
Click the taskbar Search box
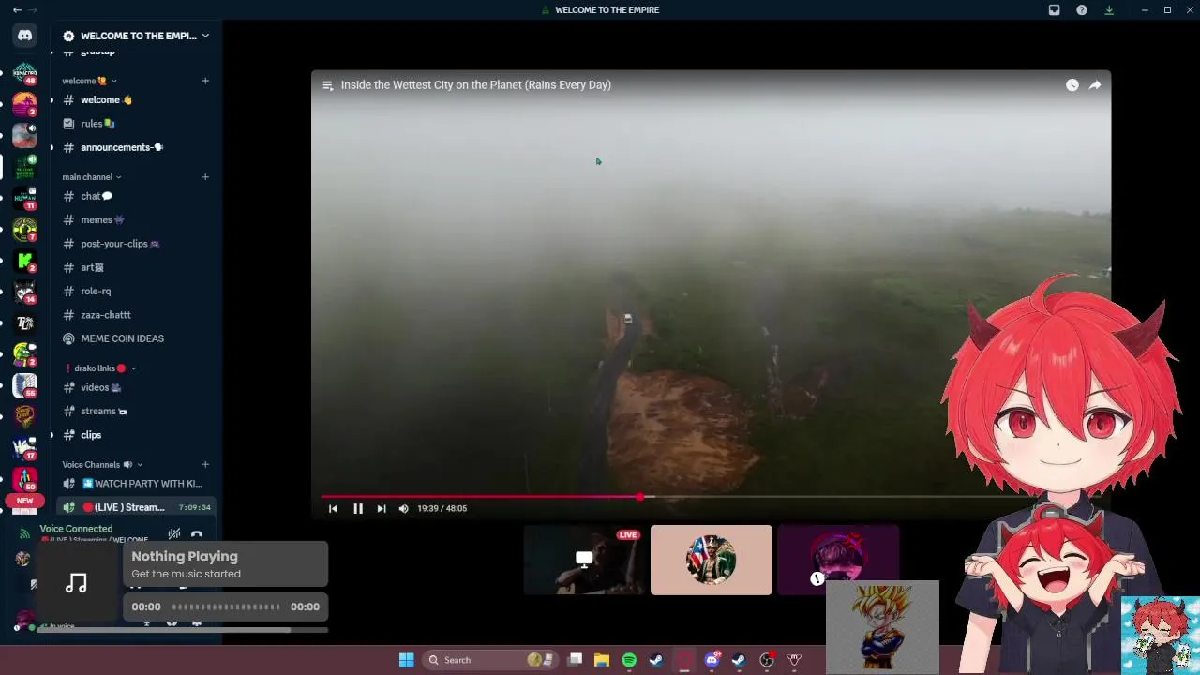pos(490,660)
